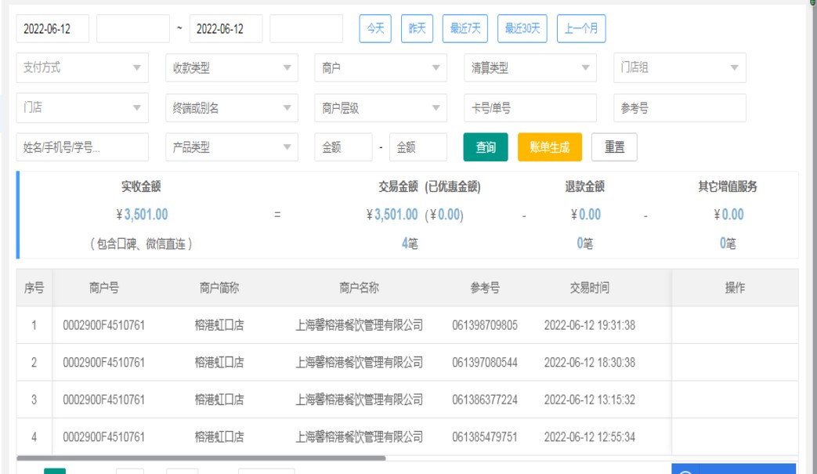Click the 姓名/手机号/学号 input field

(x=82, y=147)
